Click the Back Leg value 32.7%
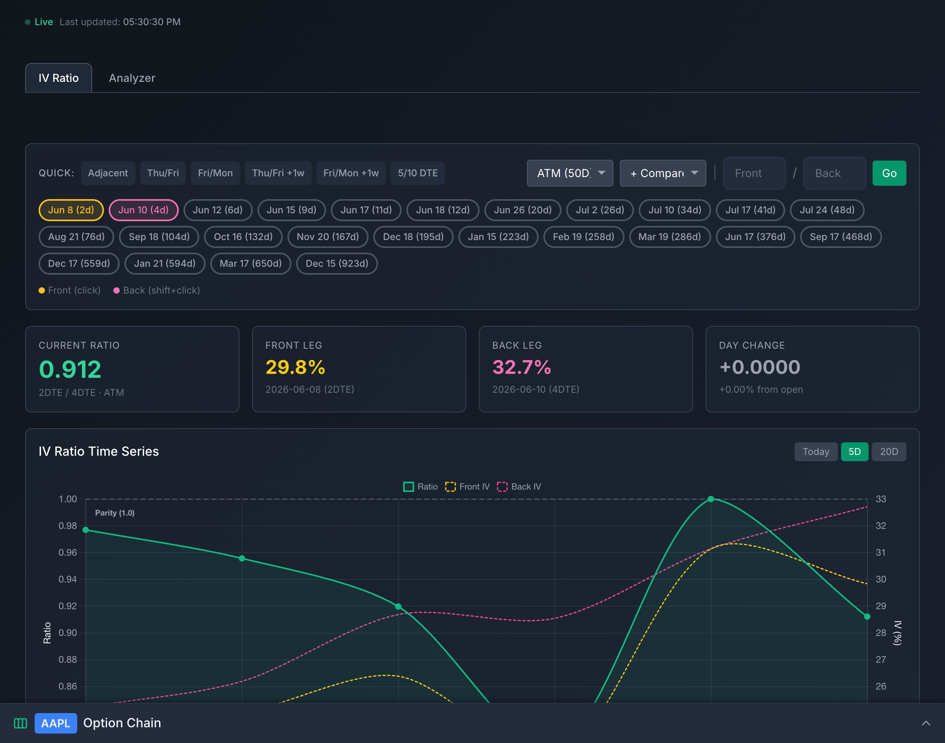945x743 pixels. tap(521, 367)
